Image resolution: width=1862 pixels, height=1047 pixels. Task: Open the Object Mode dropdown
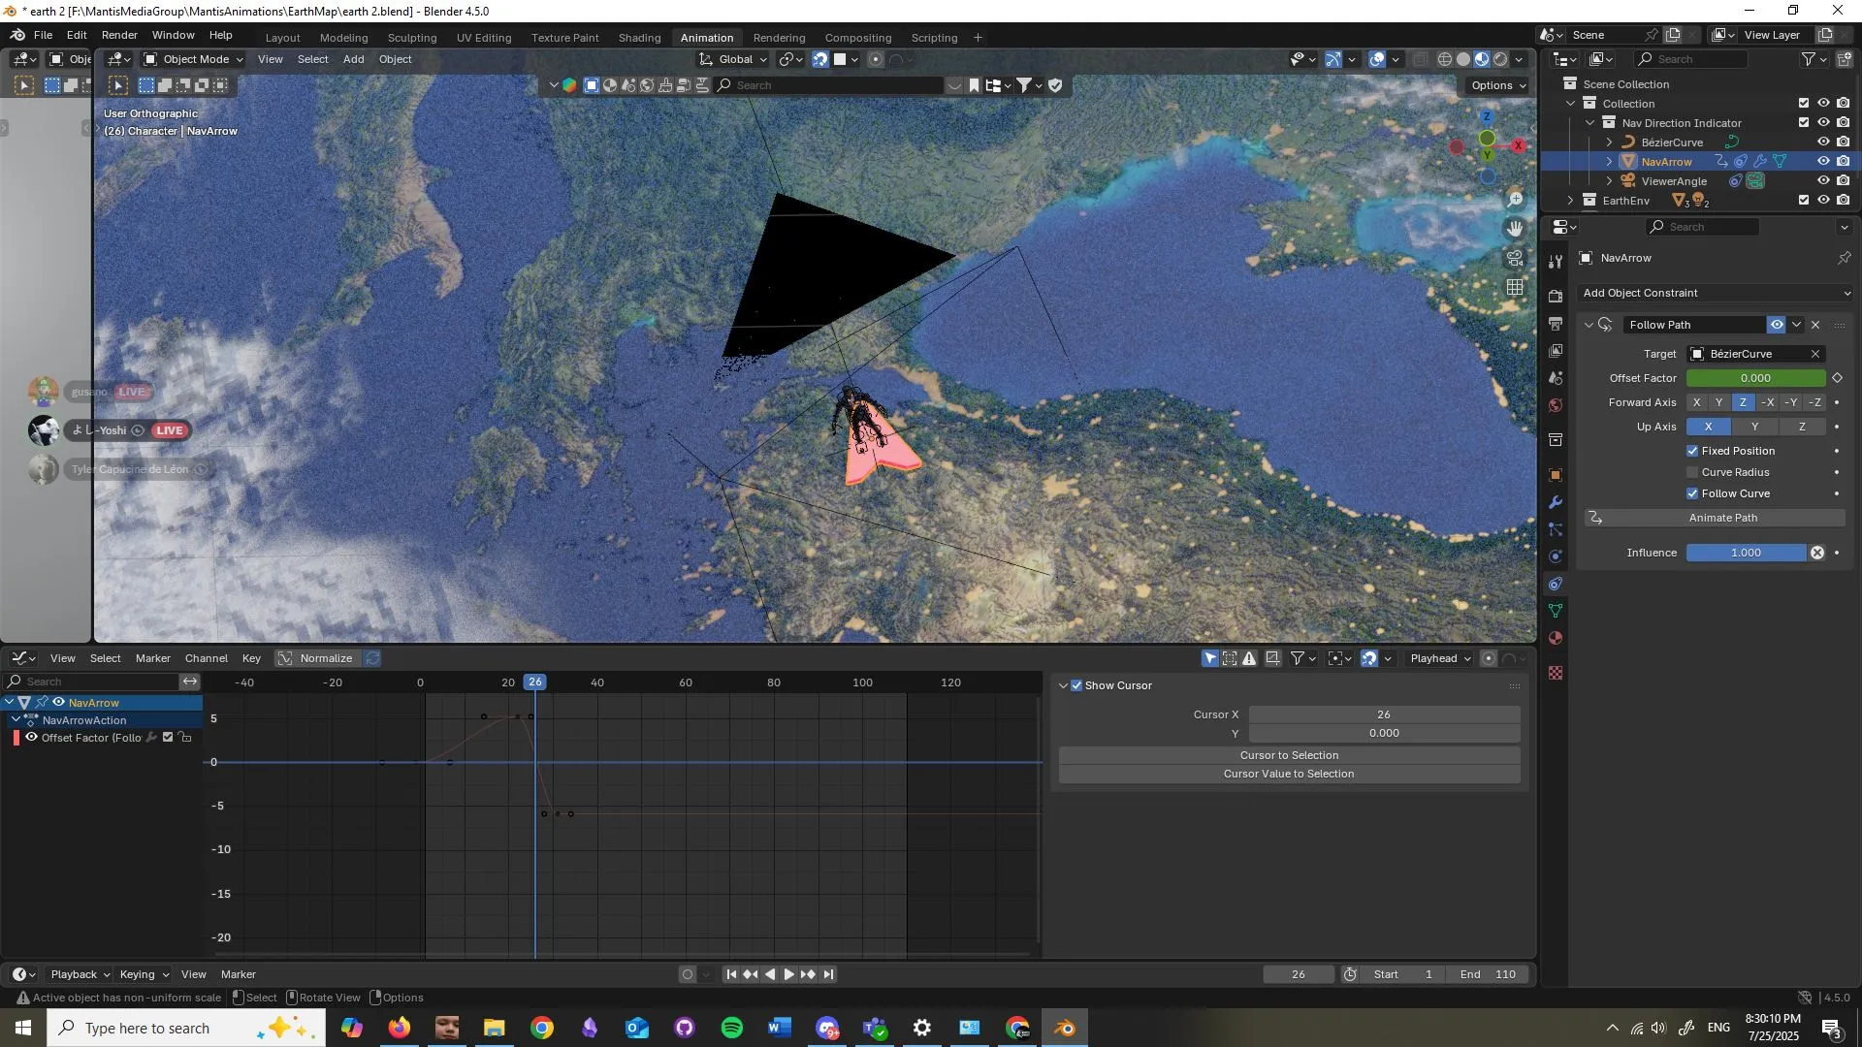point(194,59)
